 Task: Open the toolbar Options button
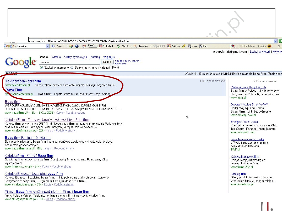(x=173, y=46)
